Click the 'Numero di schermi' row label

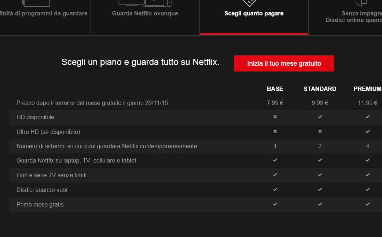[x=107, y=146]
